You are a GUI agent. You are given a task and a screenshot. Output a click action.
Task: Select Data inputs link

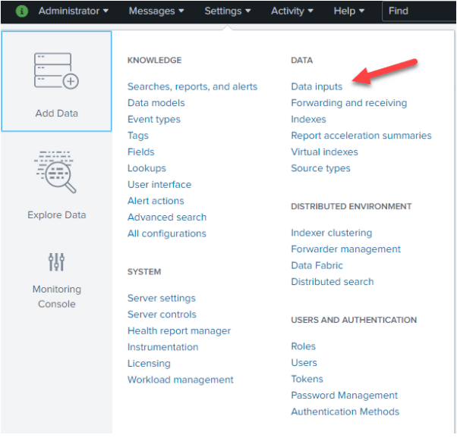(317, 86)
